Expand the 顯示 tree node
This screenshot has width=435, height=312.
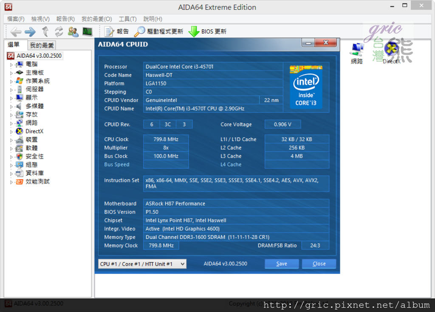coord(11,98)
